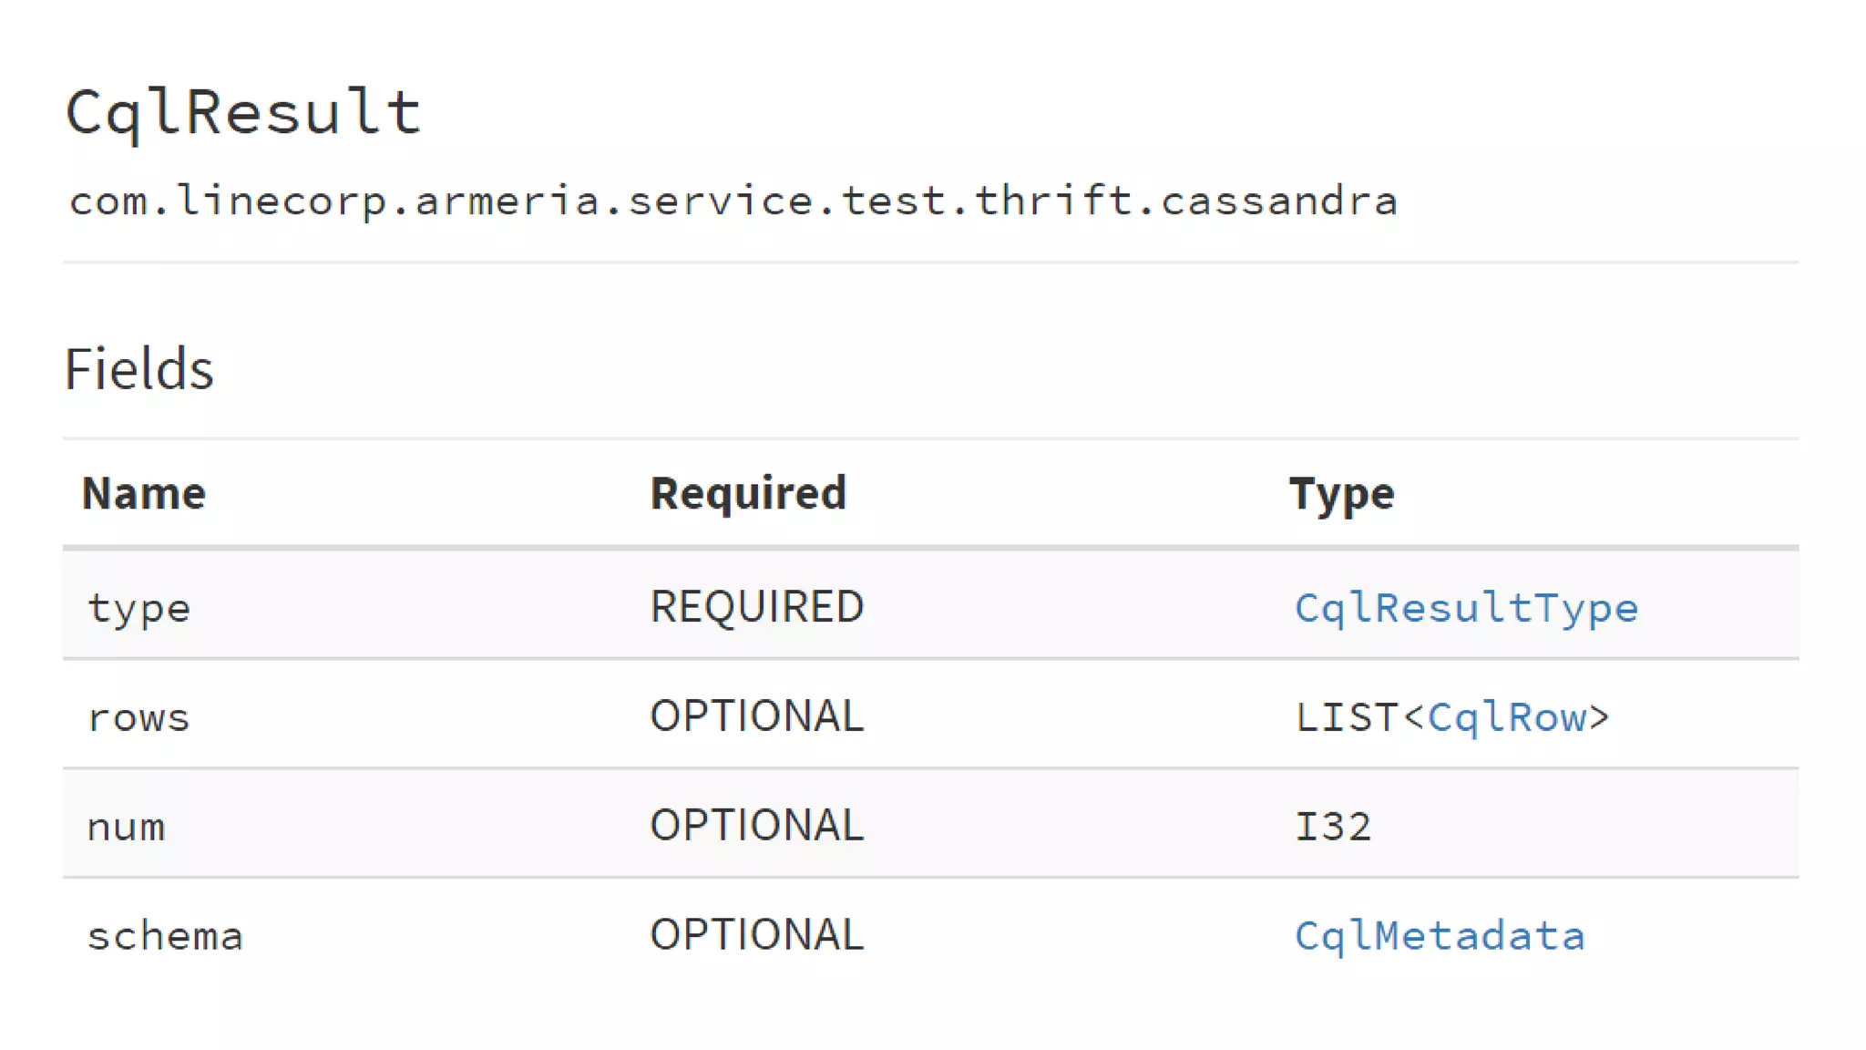Follow the CqlRow link in rows

(1506, 717)
